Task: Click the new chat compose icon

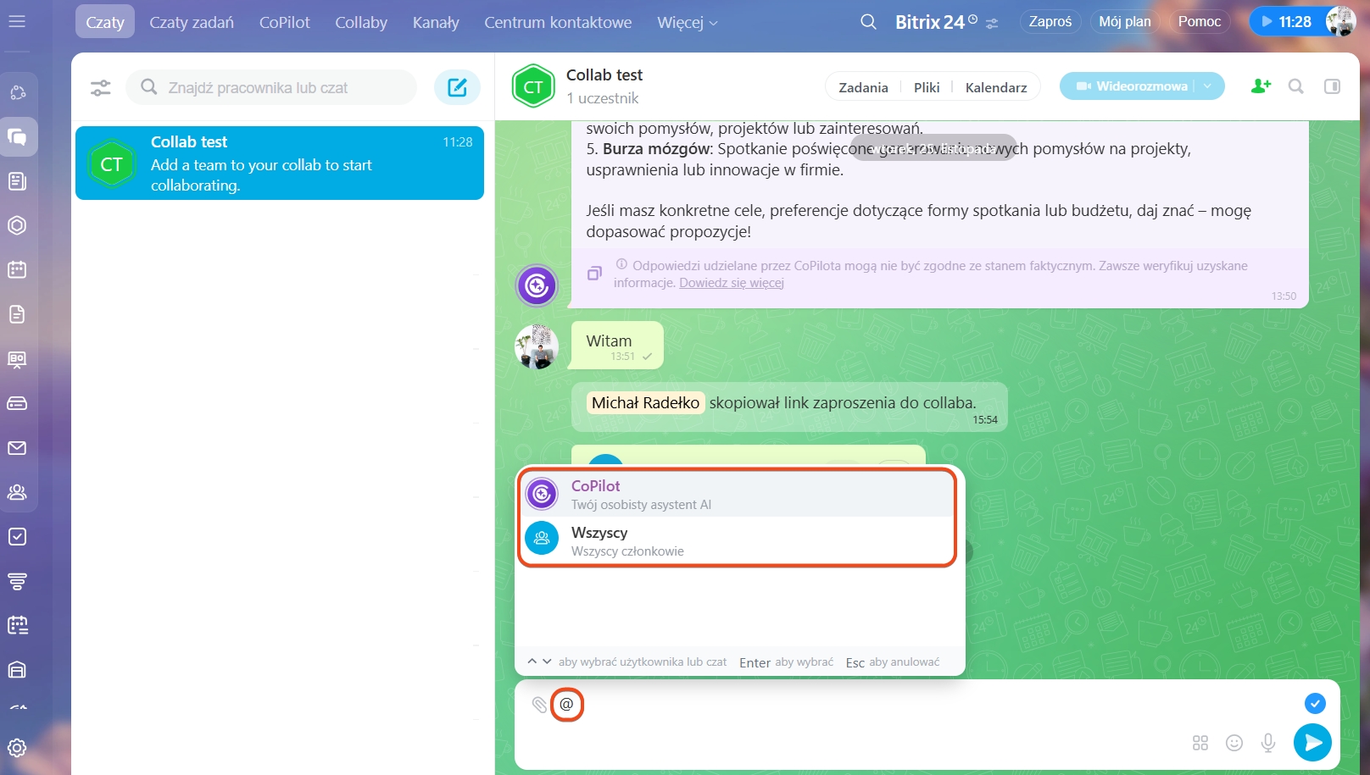Action: [457, 87]
